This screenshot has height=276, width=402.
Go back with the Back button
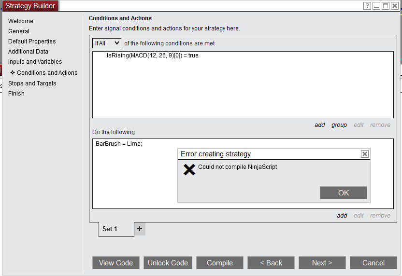tap(271, 263)
